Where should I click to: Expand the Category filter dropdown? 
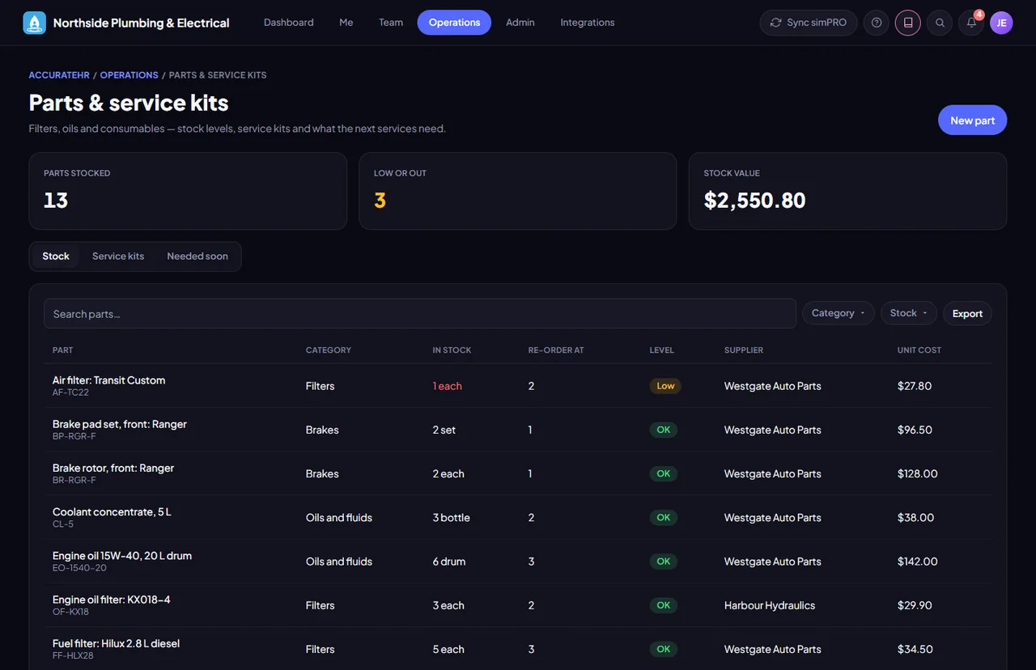pyautogui.click(x=839, y=313)
